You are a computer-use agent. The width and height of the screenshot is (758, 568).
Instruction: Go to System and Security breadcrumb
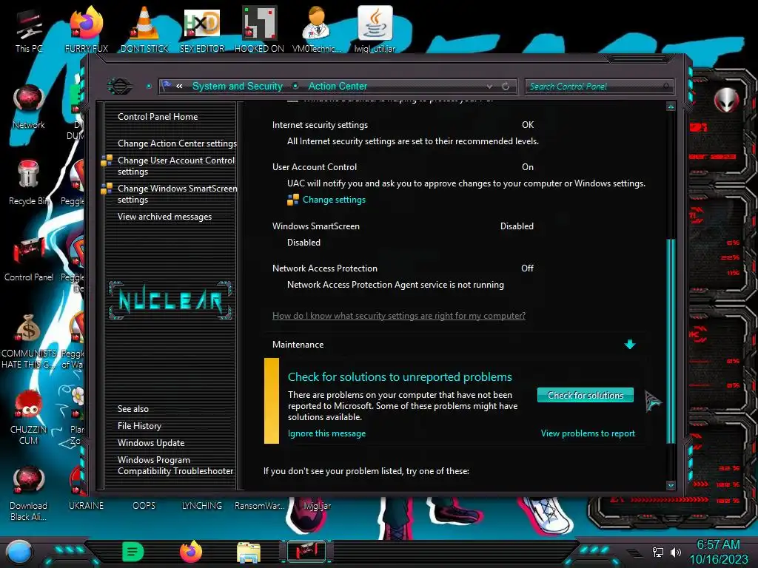238,87
